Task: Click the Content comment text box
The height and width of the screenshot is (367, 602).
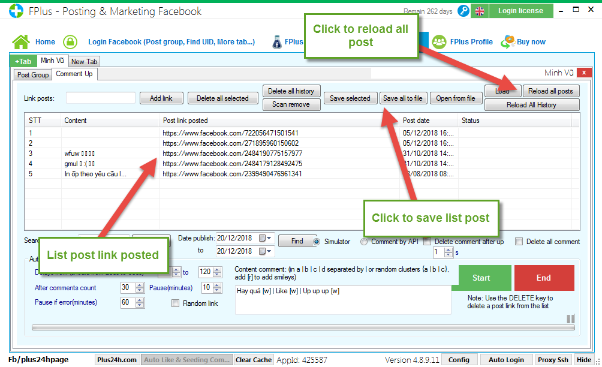Action: (x=343, y=300)
